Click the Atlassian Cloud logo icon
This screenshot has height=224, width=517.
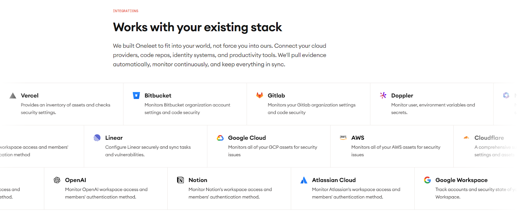coord(304,180)
